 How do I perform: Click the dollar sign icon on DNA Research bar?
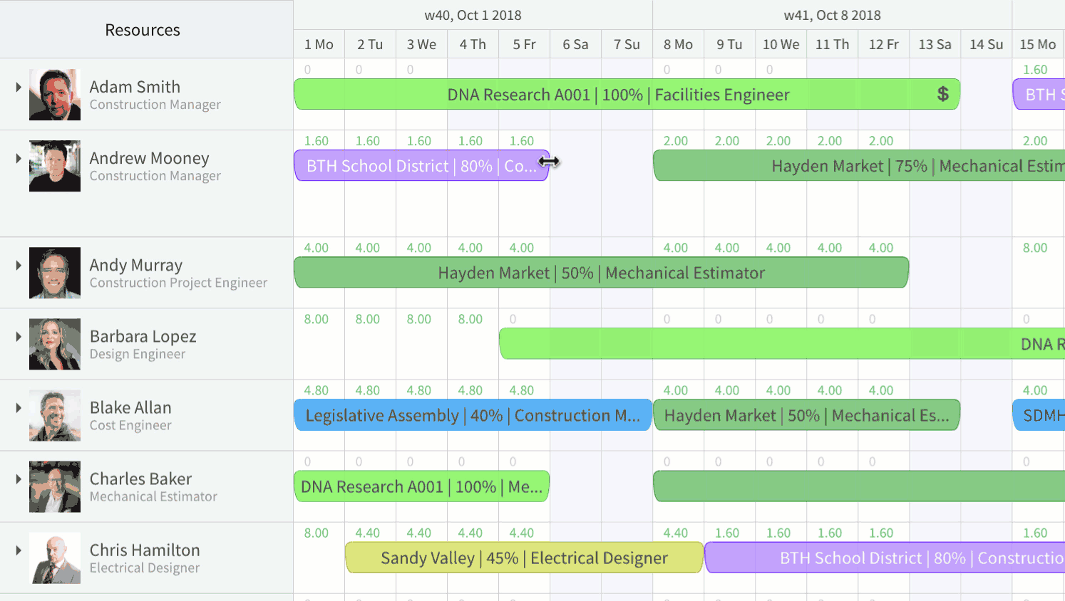point(942,94)
